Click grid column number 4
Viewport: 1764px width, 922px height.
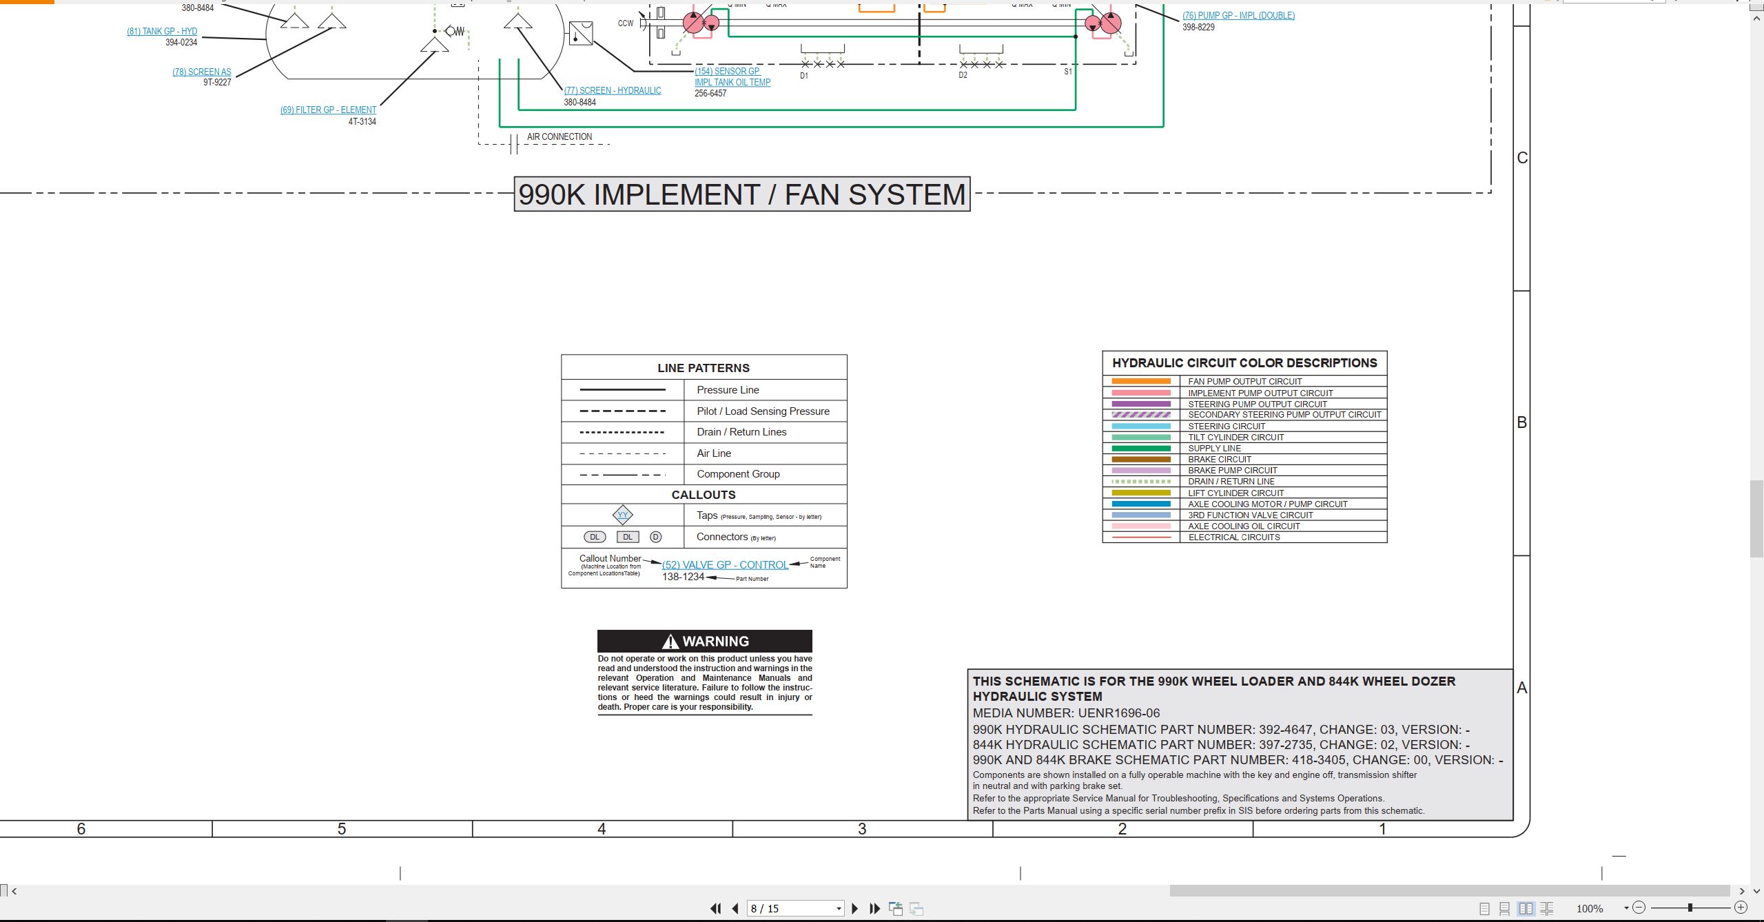coord(602,829)
